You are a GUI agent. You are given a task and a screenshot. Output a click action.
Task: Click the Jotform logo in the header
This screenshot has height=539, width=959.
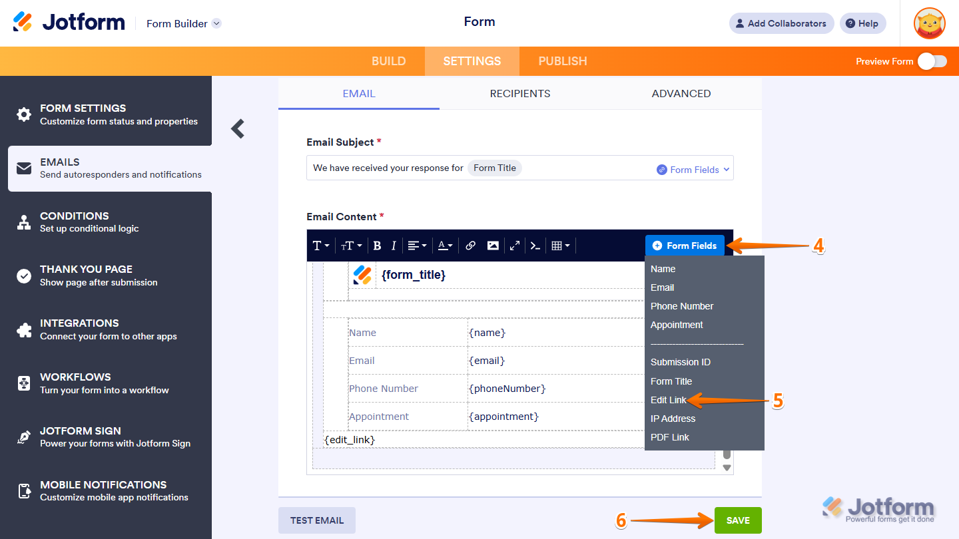coord(69,22)
